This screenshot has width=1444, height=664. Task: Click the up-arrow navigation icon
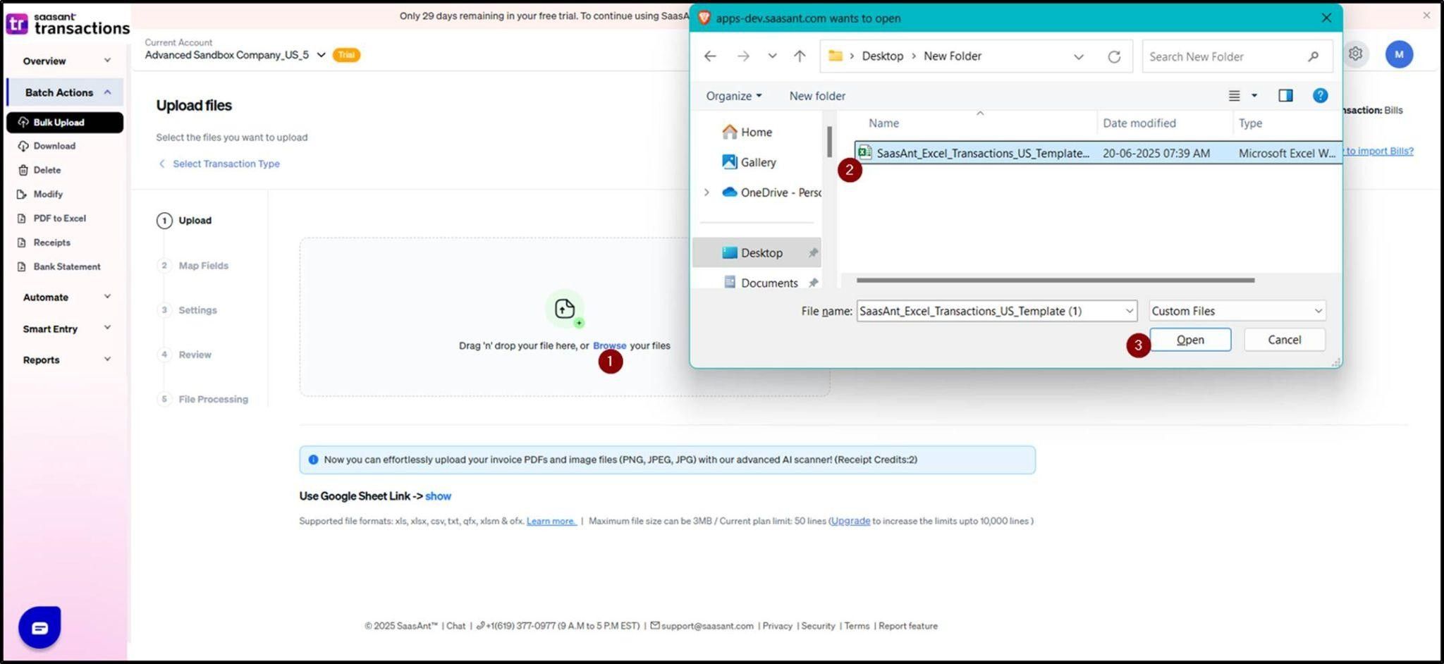799,56
